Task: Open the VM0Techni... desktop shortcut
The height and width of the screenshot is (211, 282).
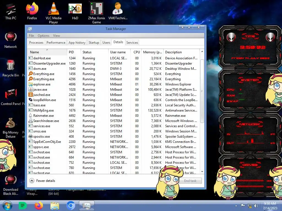Action: [x=118, y=11]
